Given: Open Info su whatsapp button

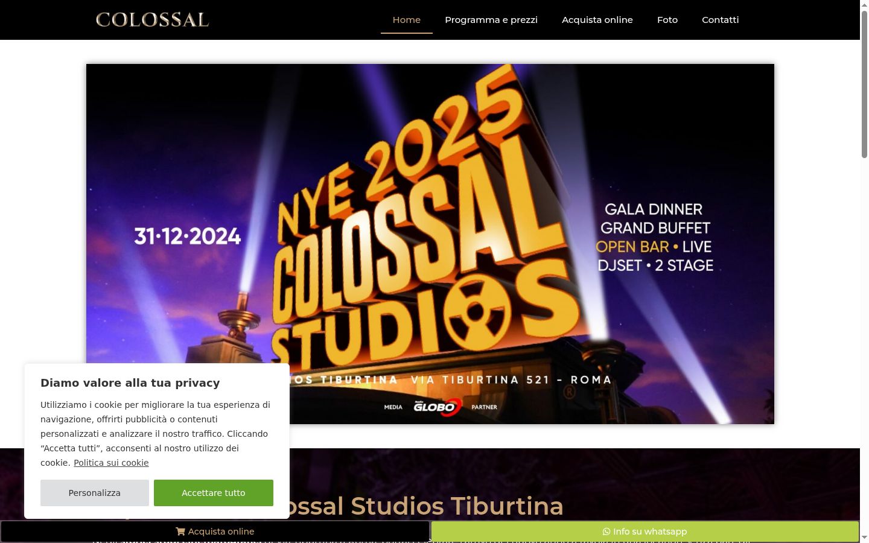Looking at the screenshot, I should [x=645, y=532].
